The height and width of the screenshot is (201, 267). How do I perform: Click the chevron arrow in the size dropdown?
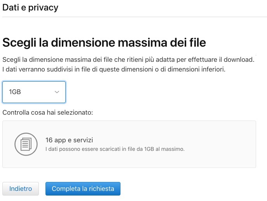coord(57,92)
